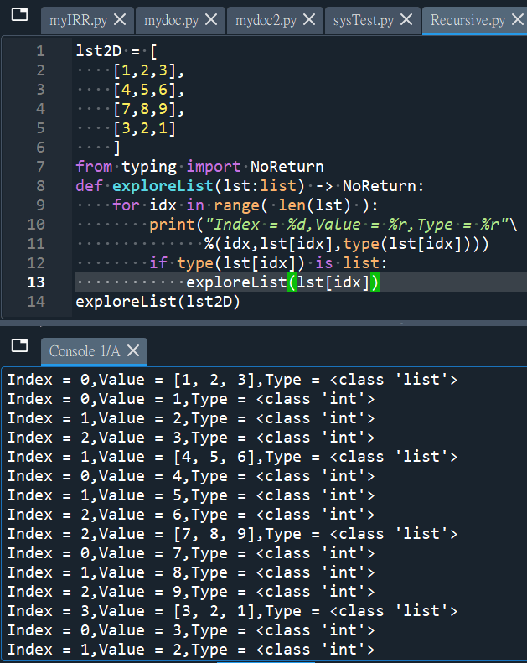Viewport: 527px width, 663px height.
Task: Click console line 'Index = 2,Value = 9'
Action: tap(191, 592)
